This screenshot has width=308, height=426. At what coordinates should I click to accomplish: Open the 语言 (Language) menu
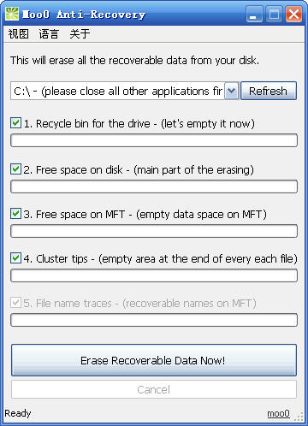coord(49,34)
